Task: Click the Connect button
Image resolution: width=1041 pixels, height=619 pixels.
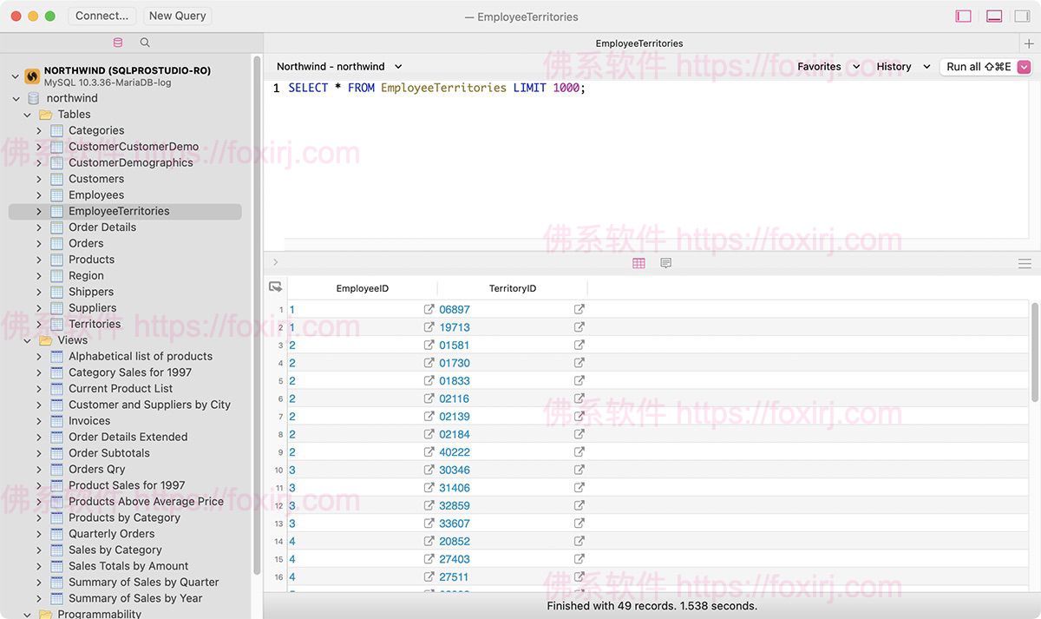Action: coord(101,16)
